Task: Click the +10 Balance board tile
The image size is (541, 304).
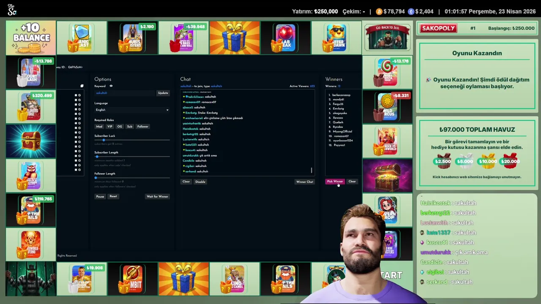Action: (31, 38)
